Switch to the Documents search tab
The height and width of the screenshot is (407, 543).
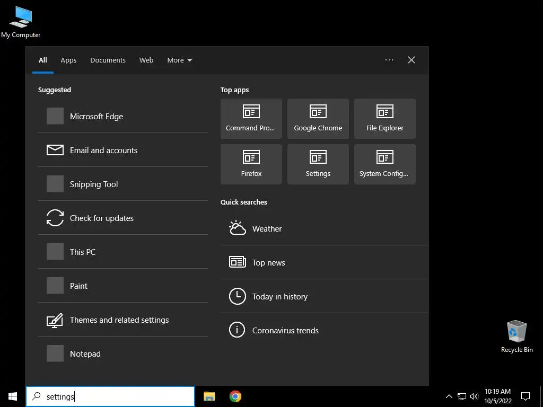(x=108, y=60)
